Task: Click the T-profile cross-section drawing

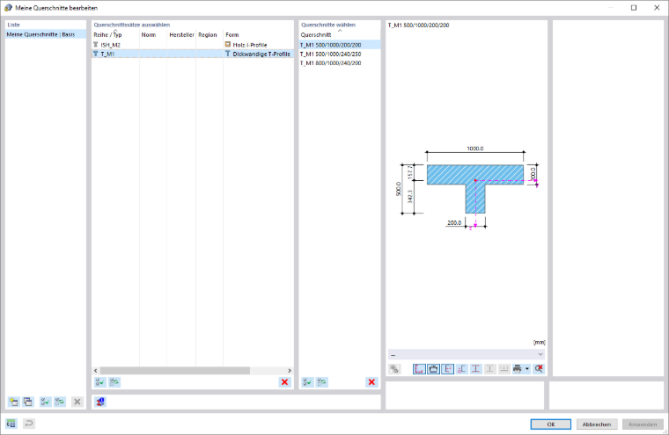Action: 474,187
